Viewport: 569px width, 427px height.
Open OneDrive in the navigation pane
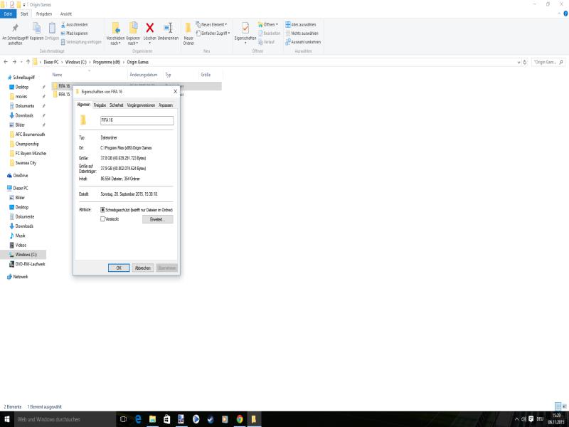[x=21, y=175]
